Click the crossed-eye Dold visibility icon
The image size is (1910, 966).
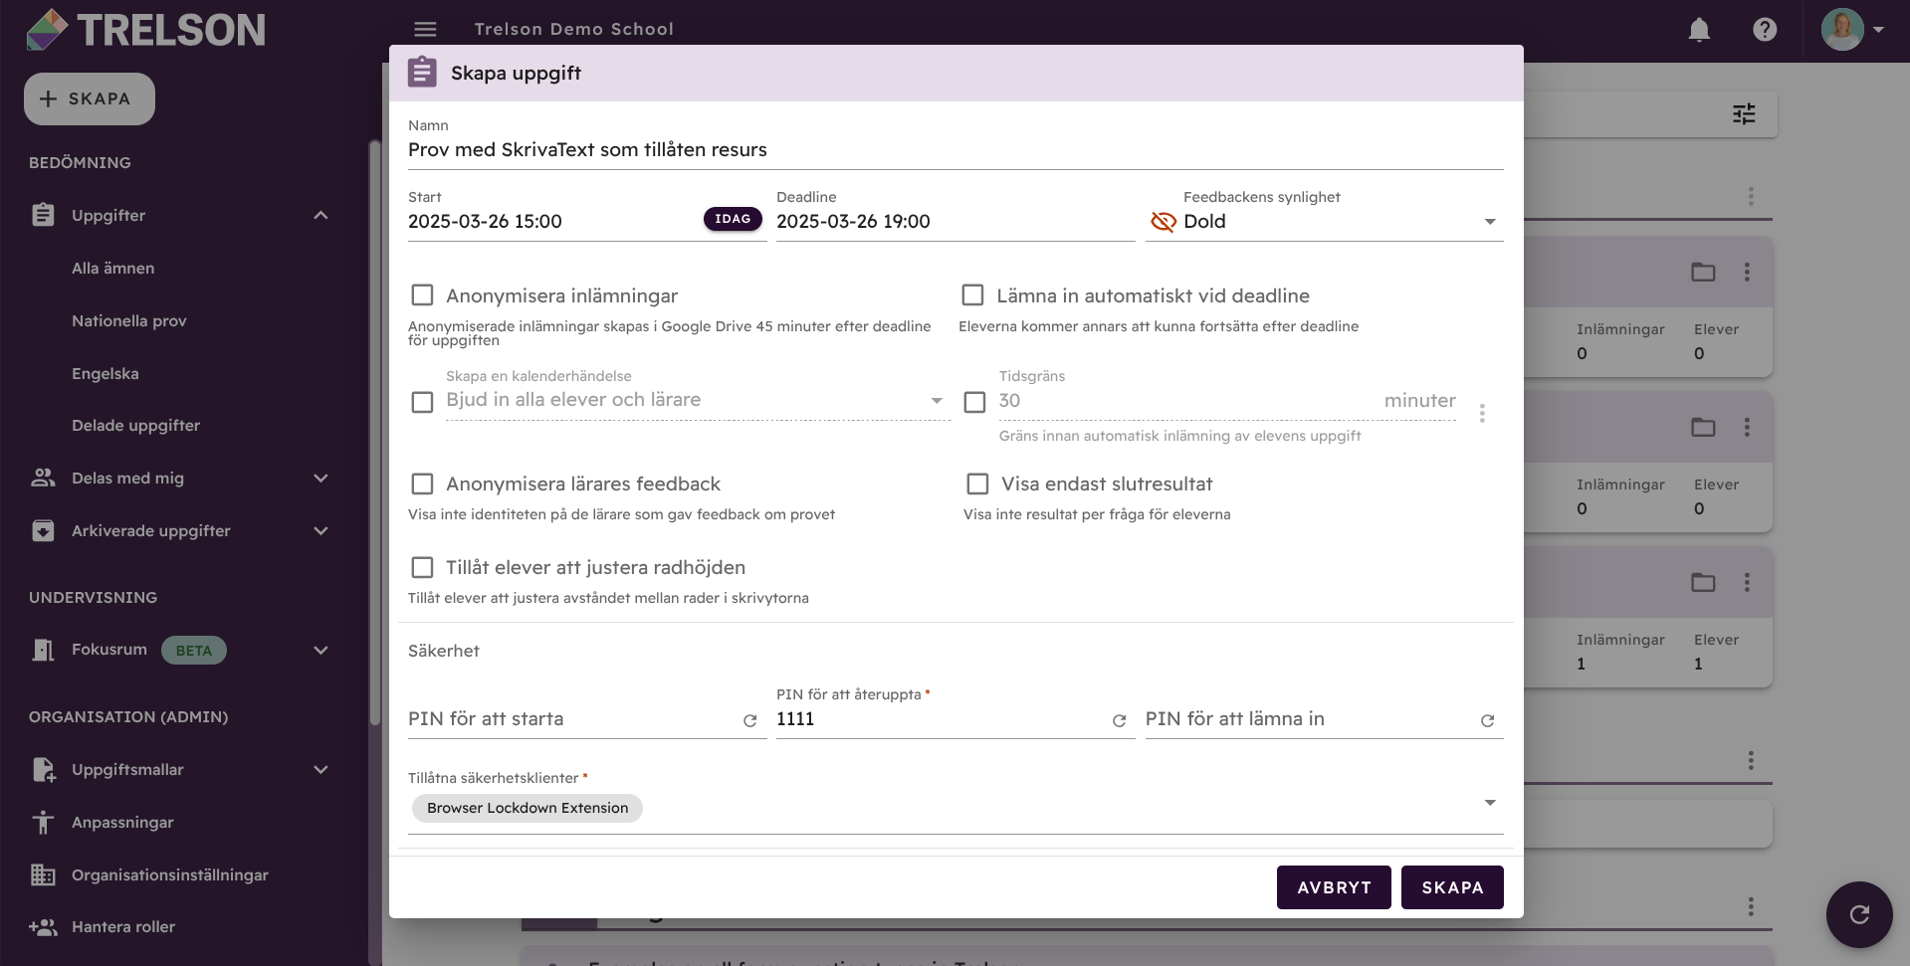[x=1163, y=222]
